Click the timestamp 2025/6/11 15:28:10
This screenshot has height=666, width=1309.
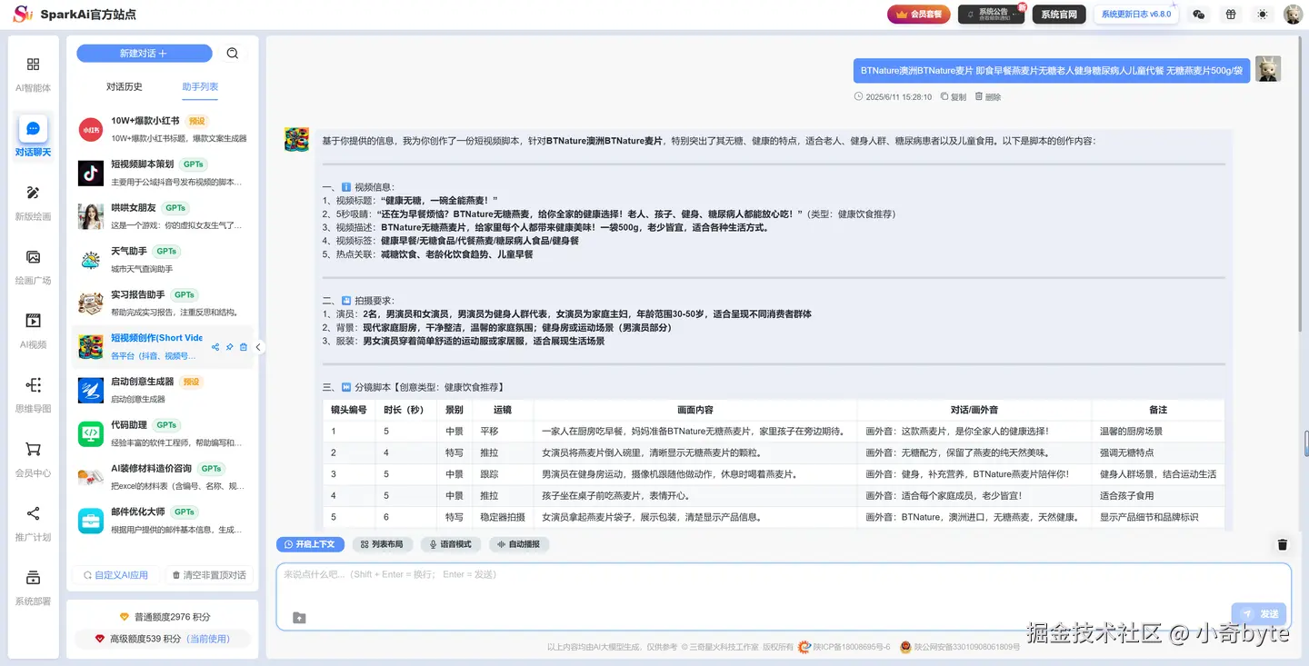coord(898,97)
